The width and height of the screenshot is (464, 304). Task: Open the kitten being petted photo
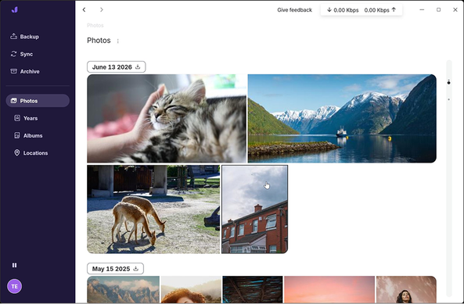167,119
